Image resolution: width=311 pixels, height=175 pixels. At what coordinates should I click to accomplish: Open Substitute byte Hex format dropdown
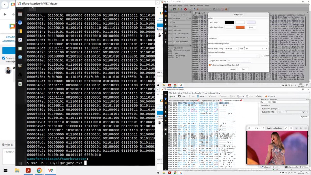click(x=281, y=112)
